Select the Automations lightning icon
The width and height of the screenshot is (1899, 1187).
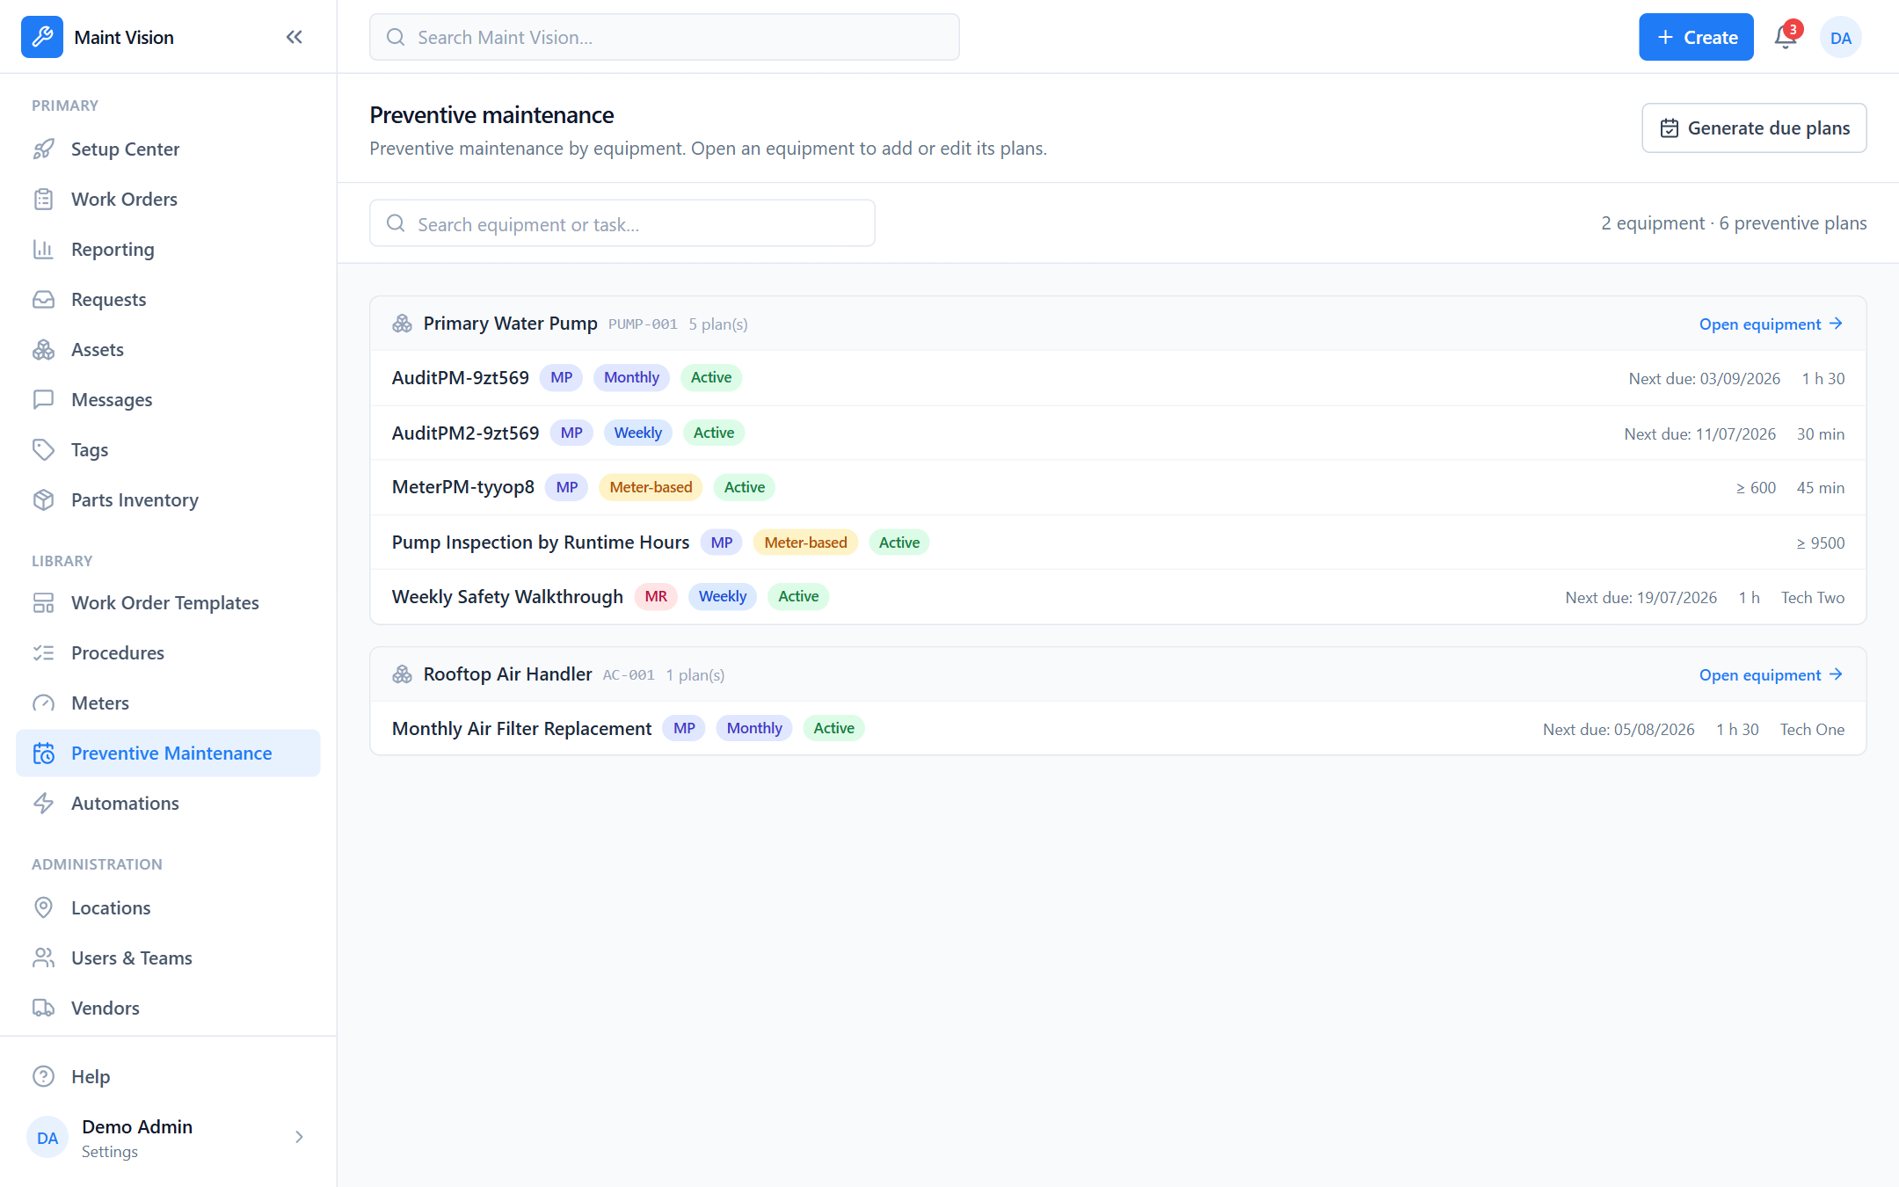coord(43,804)
